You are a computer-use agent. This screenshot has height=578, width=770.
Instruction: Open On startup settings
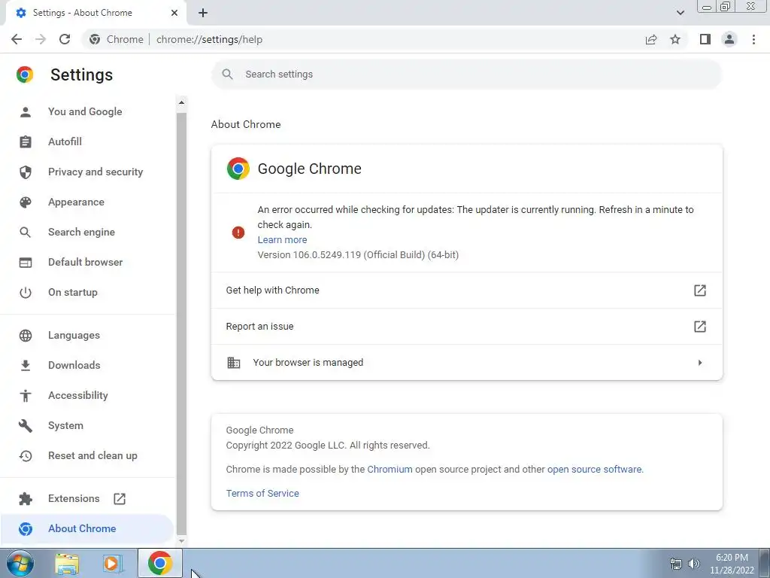tap(87, 293)
